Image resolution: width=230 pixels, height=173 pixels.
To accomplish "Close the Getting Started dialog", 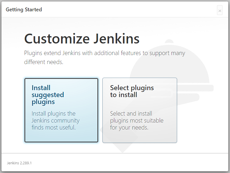I will point(220,10).
